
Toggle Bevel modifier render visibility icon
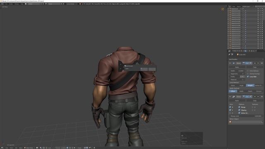pyautogui.click(x=244, y=63)
